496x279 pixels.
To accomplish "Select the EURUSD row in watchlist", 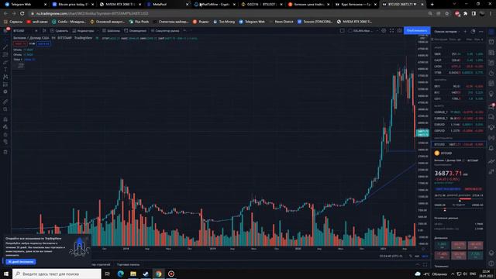I will tap(458, 125).
